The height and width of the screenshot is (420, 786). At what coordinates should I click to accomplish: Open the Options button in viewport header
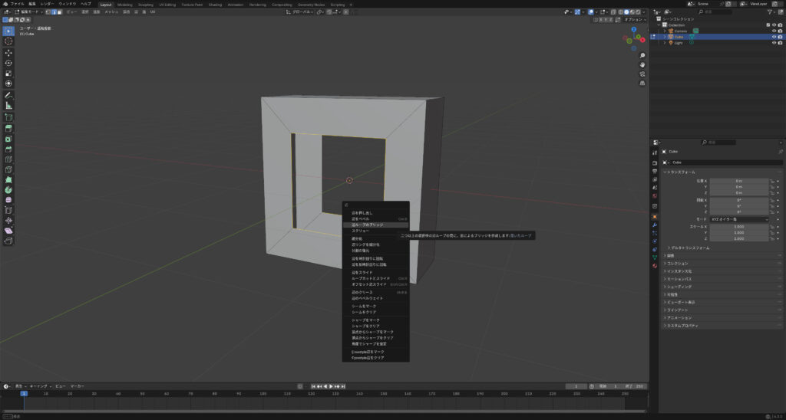(634, 19)
